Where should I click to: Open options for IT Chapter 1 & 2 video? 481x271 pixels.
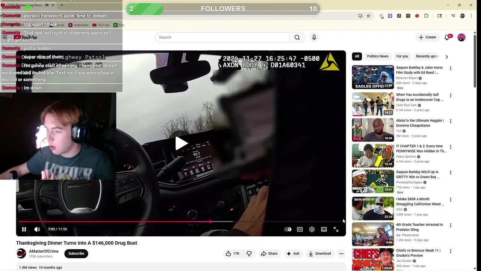click(451, 147)
